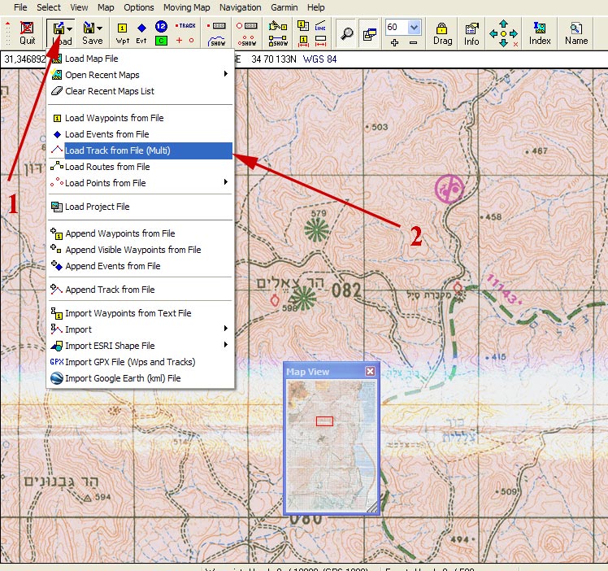Open the Garmin menu
608x571 pixels.
tap(284, 7)
